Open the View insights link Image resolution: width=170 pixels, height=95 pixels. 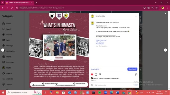click(x=95, y=69)
